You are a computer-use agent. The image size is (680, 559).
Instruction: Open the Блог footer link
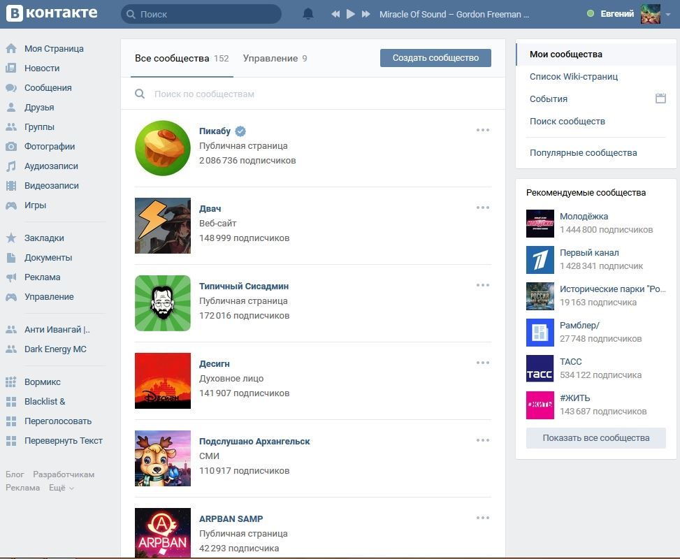tap(15, 474)
